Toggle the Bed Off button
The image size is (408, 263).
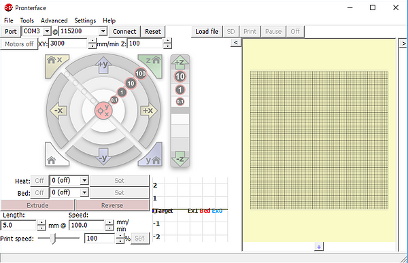pos(39,193)
